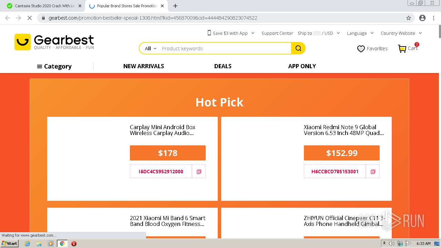
Task: Go to NEW ARRIVALS
Action: point(144,66)
